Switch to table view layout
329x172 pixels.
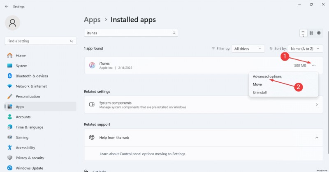point(319,33)
